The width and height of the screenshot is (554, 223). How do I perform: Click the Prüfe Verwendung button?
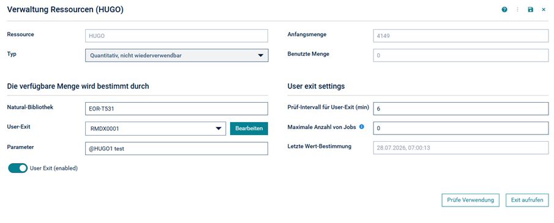pos(470,200)
